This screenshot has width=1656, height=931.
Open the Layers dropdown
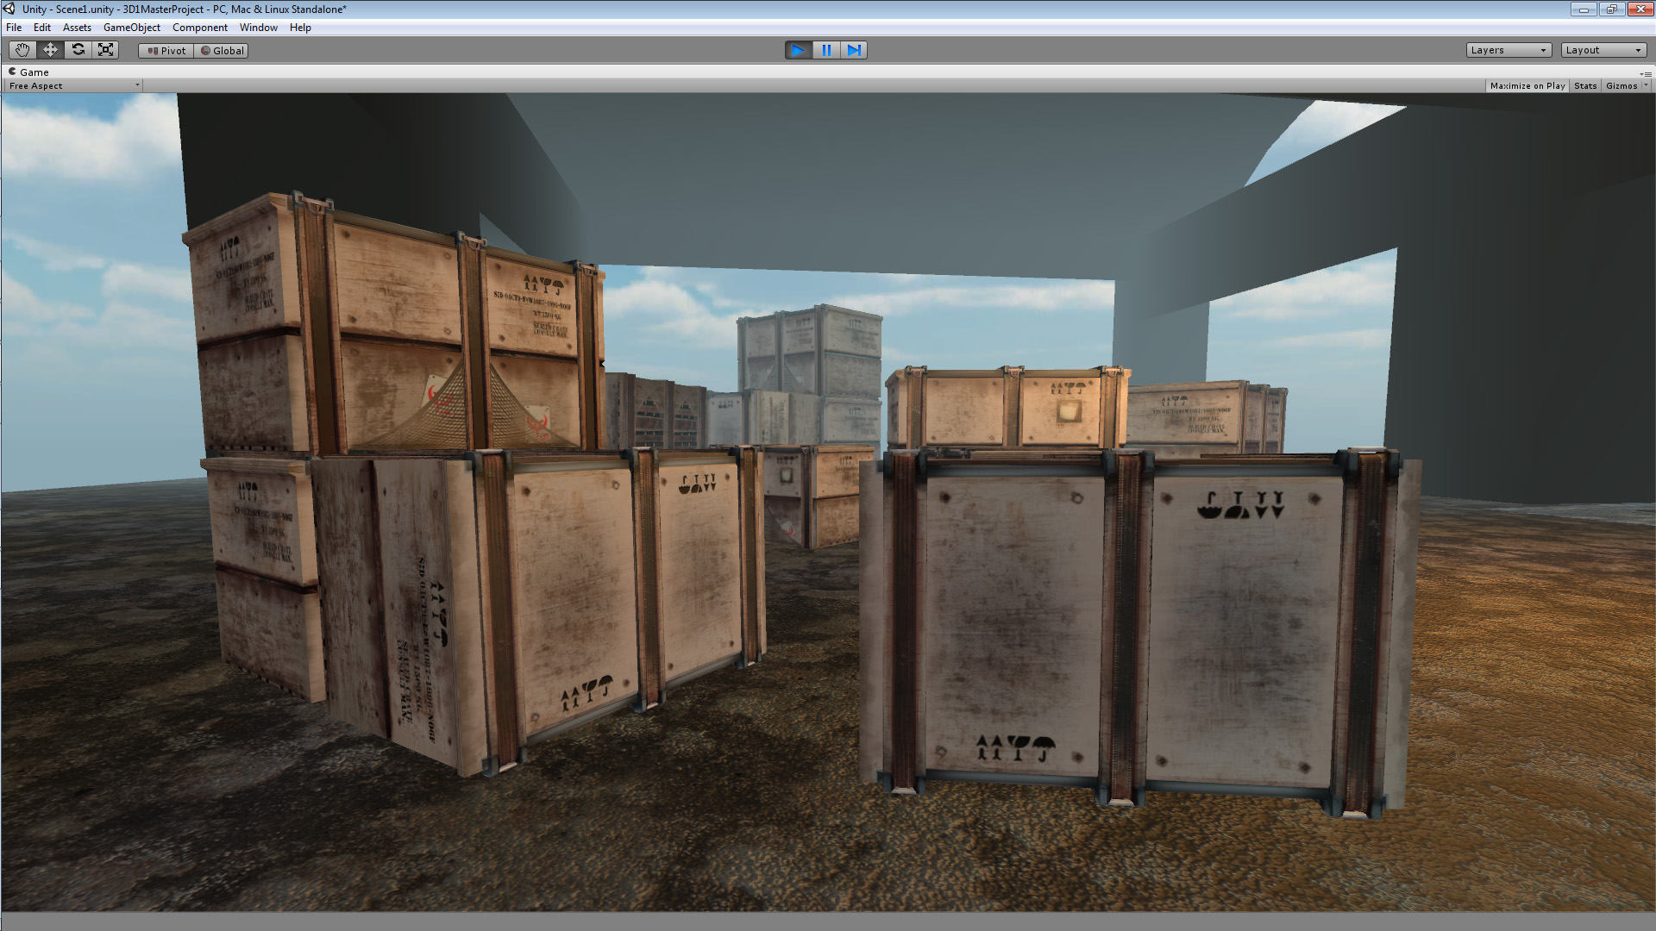1508,50
